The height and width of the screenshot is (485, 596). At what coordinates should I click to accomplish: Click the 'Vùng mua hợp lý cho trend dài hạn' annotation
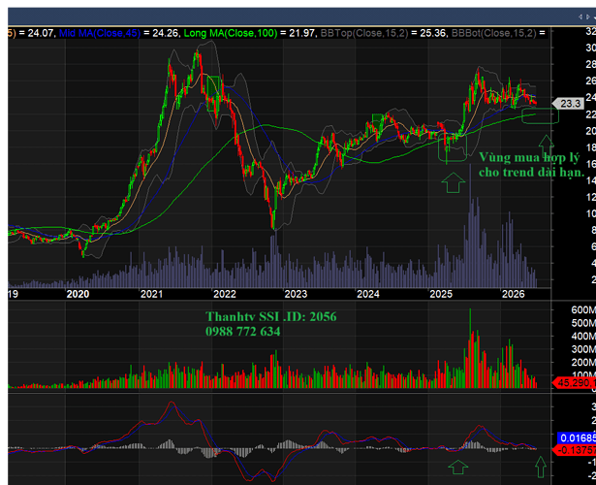pyautogui.click(x=531, y=165)
